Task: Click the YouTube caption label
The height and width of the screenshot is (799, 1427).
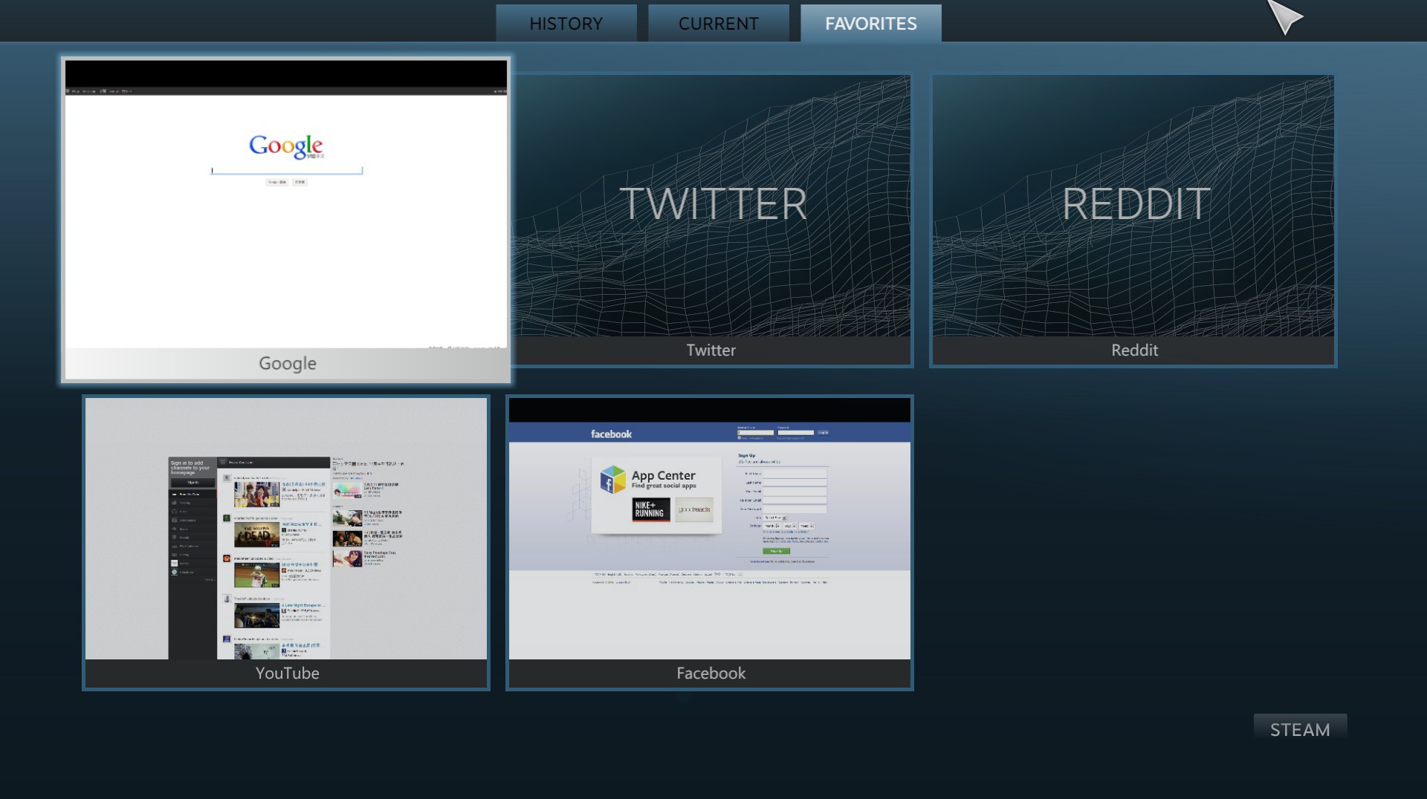Action: [288, 674]
